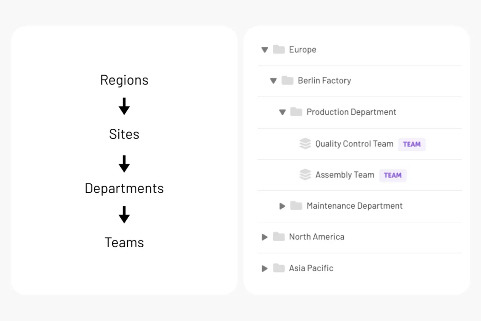Expand the North America region

pos(264,237)
